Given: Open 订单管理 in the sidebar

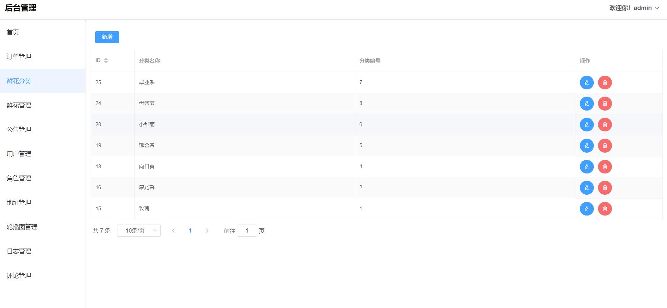Looking at the screenshot, I should [42, 57].
